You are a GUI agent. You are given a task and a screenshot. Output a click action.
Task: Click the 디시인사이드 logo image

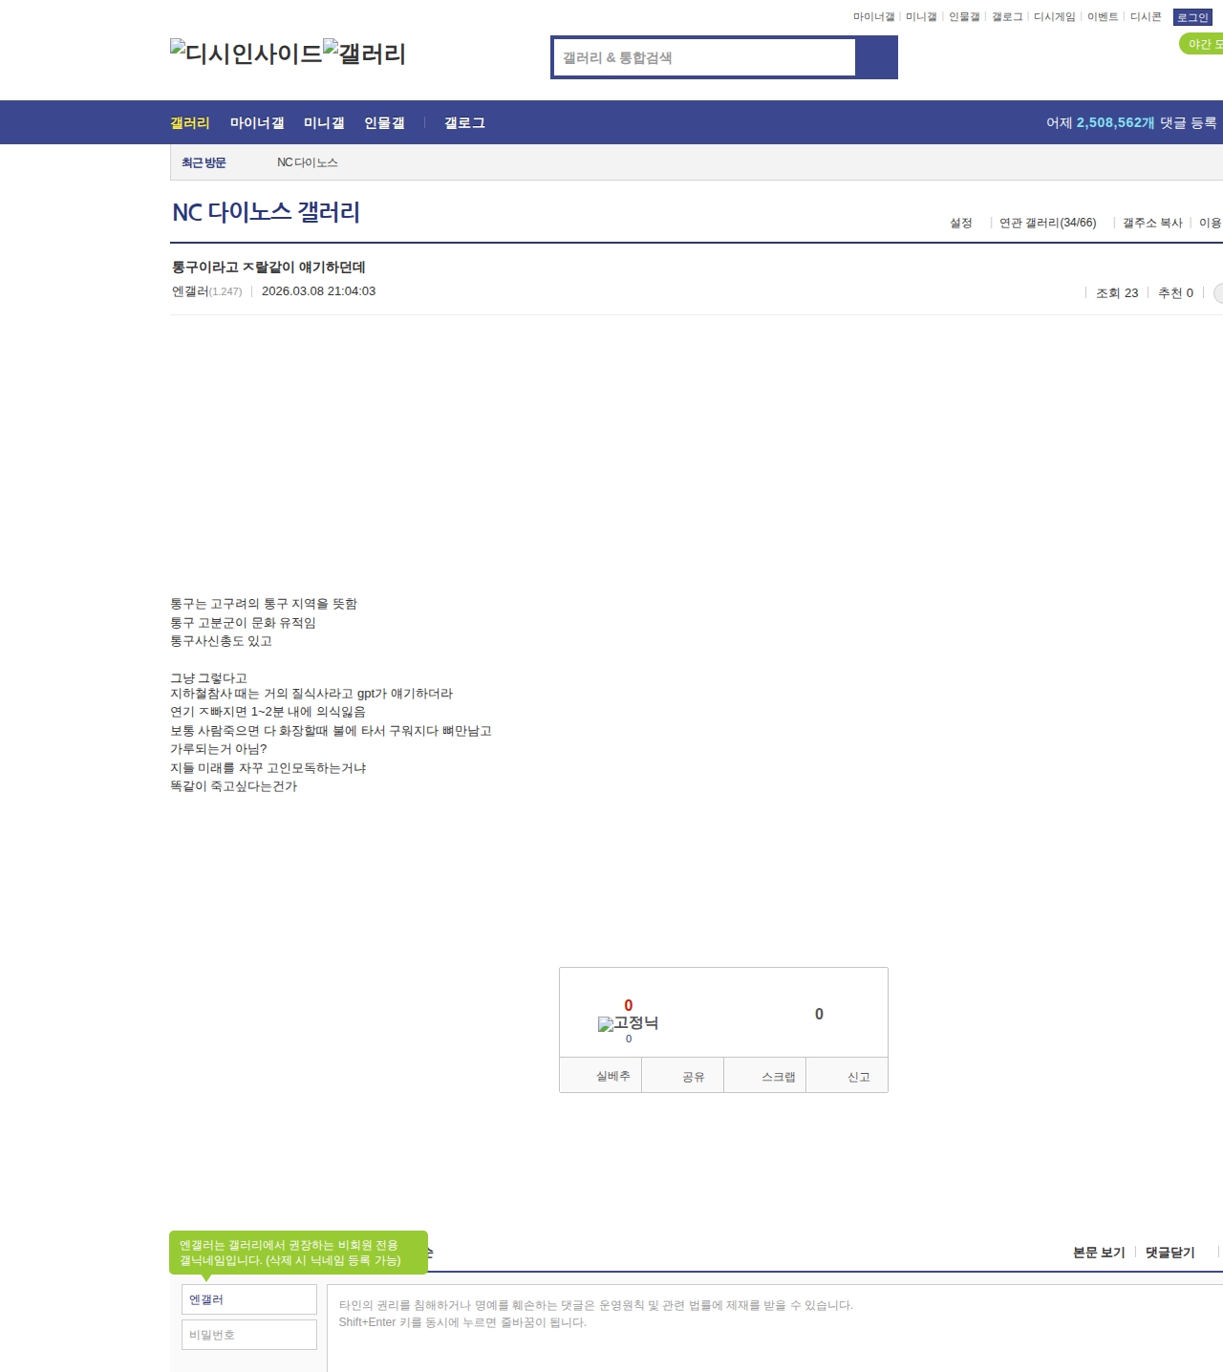[246, 53]
